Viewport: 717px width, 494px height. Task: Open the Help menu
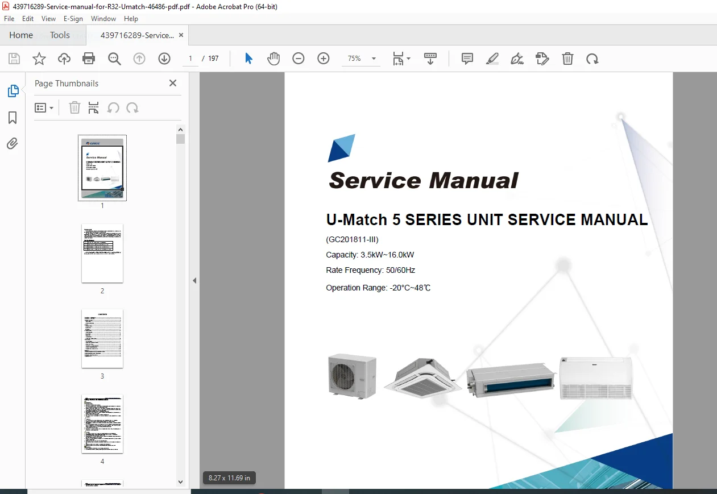coord(131,19)
